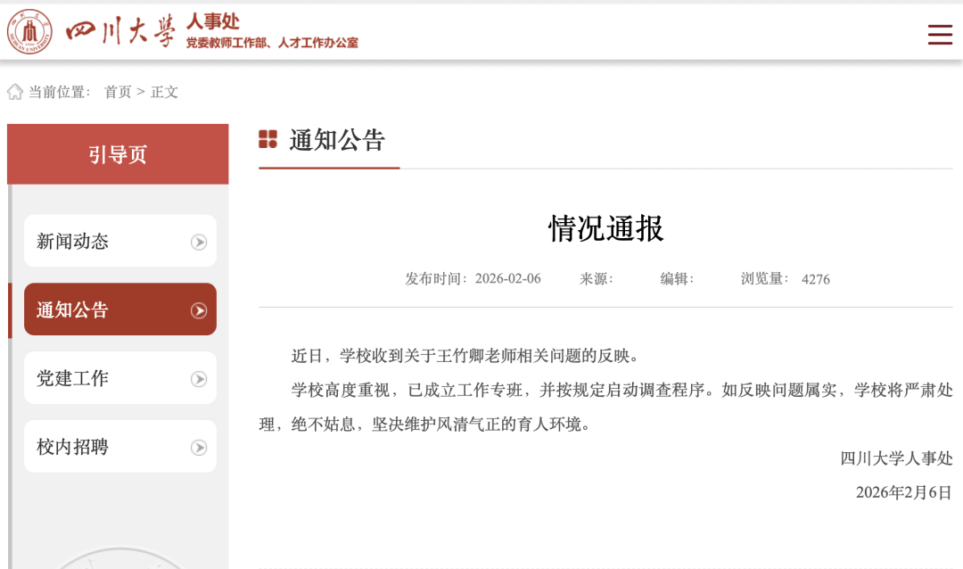Open the 校内招聘 sidebar section
This screenshot has width=963, height=569.
pyautogui.click(x=73, y=448)
